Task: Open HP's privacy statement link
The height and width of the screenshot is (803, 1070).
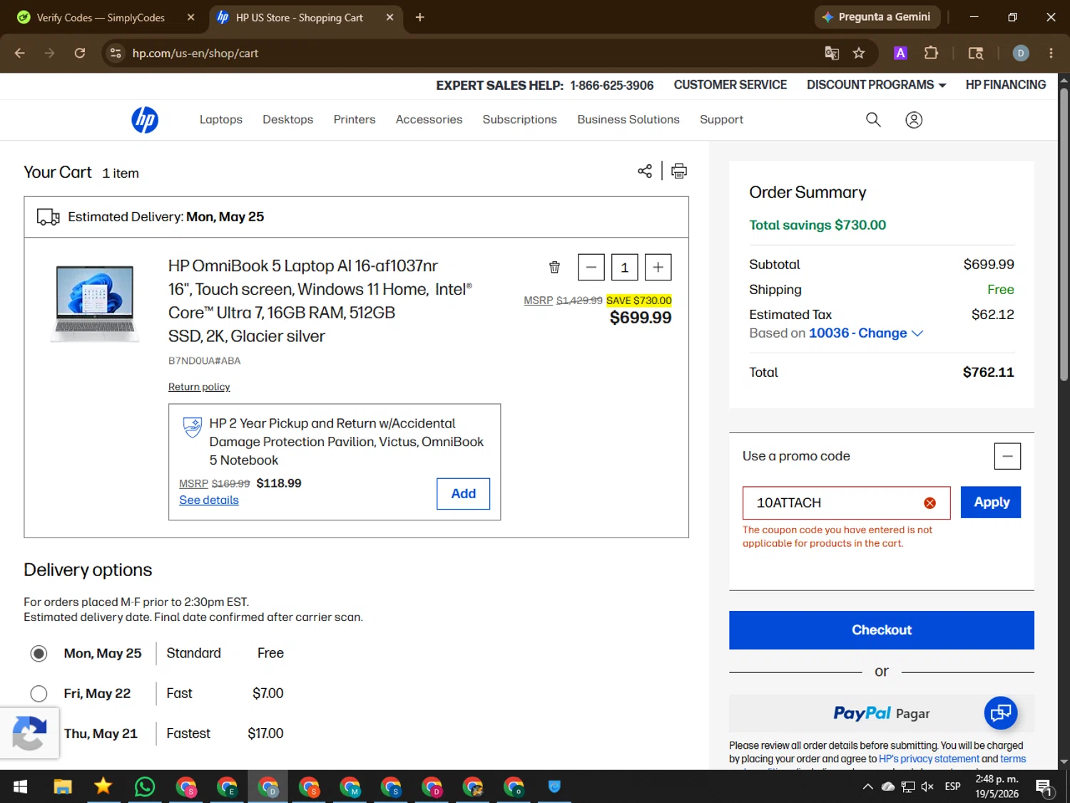Action: 929,759
